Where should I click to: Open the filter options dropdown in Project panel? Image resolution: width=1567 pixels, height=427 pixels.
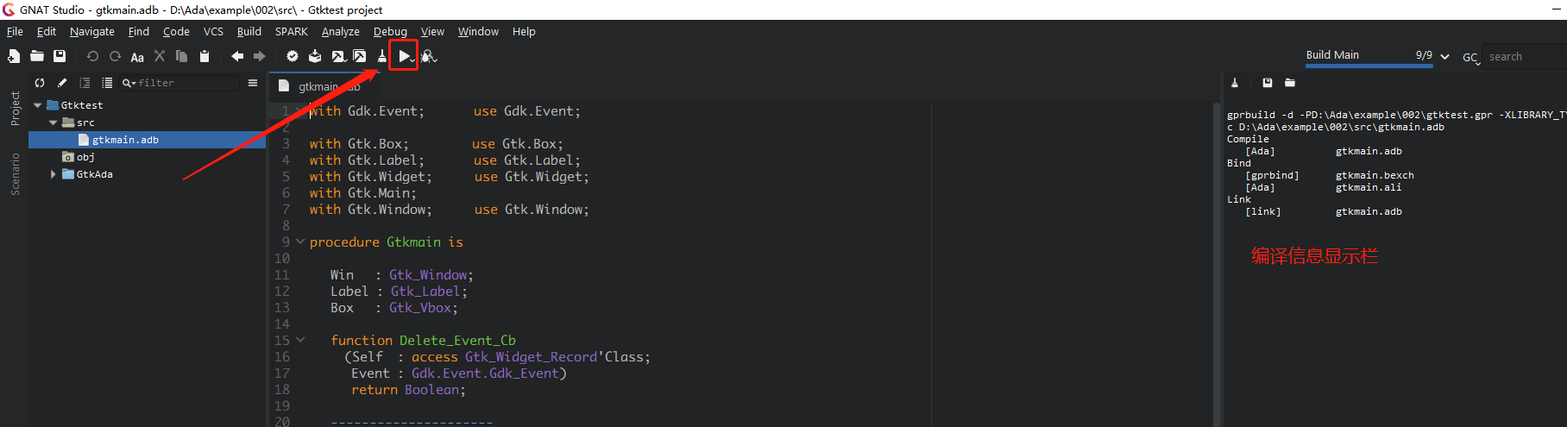(129, 83)
